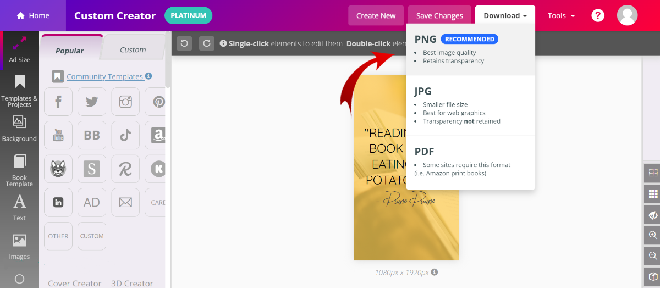Image resolution: width=660 pixels, height=289 pixels.
Task: Collapse the Download dropdown menu
Action: coord(505,16)
